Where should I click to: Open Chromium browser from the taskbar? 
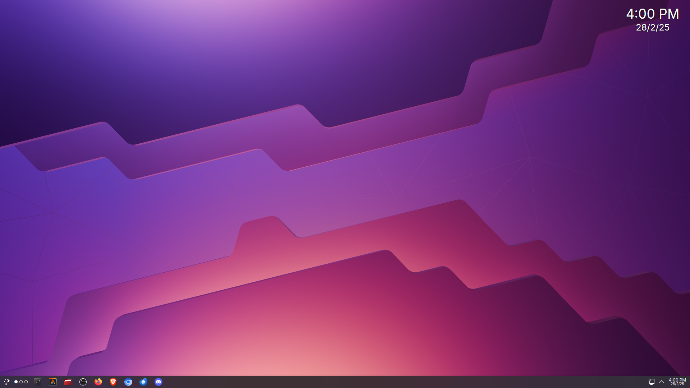click(x=128, y=382)
